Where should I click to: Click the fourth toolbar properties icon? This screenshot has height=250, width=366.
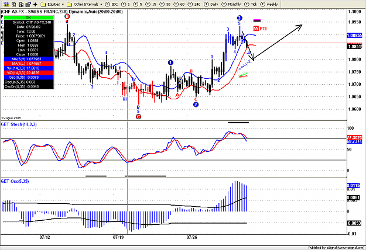pos(28,4)
